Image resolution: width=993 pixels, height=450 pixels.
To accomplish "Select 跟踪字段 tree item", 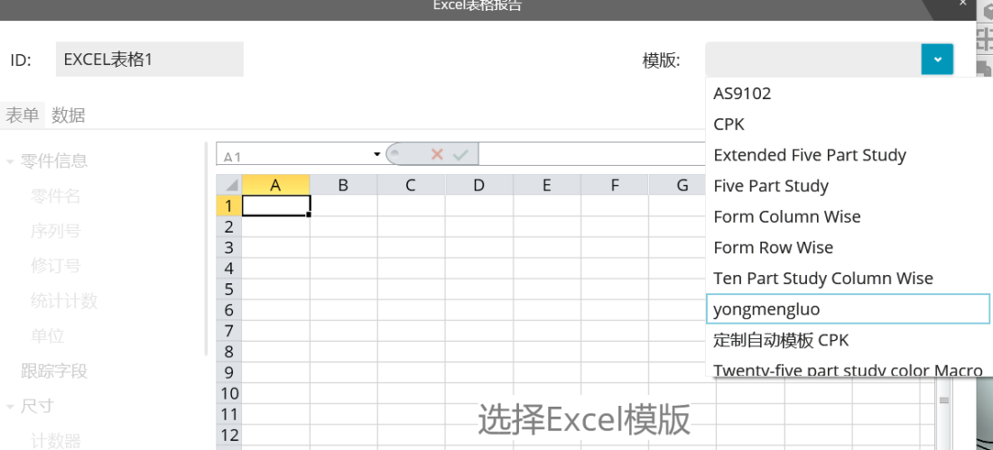I will [54, 371].
